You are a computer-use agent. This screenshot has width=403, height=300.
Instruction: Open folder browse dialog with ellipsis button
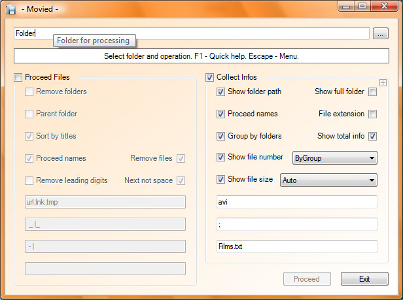tap(381, 33)
